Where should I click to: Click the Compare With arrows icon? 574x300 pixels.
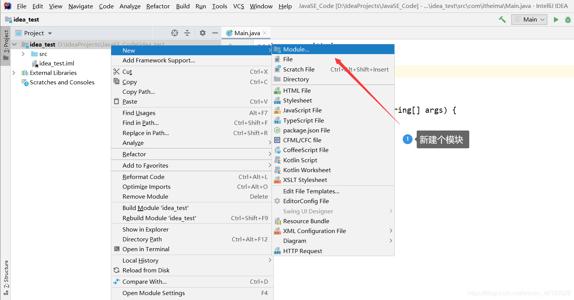116,281
